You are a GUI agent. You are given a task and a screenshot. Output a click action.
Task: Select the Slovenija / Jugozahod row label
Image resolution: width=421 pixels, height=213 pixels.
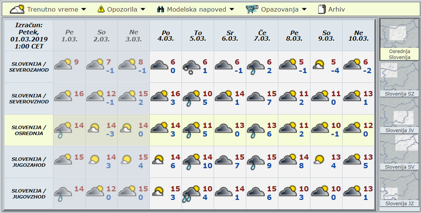pyautogui.click(x=29, y=162)
